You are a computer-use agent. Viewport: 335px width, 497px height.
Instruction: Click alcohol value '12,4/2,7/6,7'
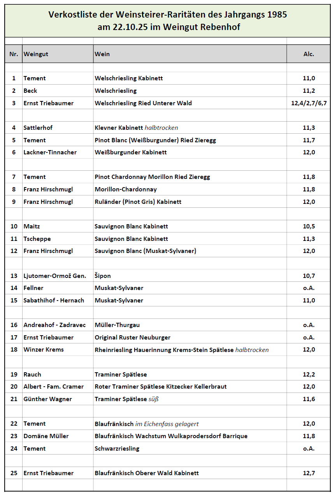(309, 103)
